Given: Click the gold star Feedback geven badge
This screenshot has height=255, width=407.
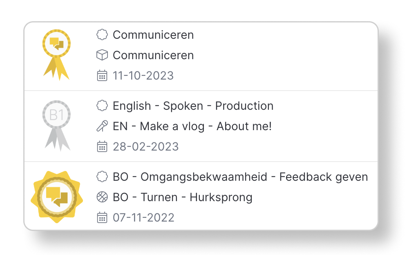Looking at the screenshot, I should coord(57,197).
